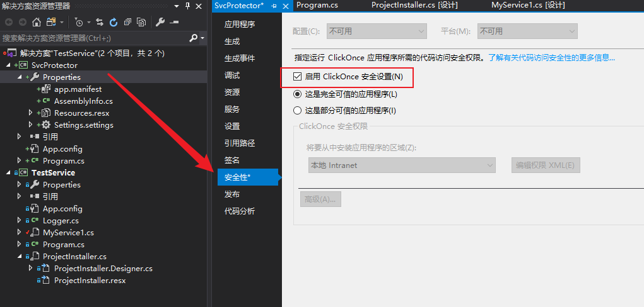Uncheck 启用 ClickOnce 安全设置 checkbox
The image size is (644, 307).
coord(298,77)
